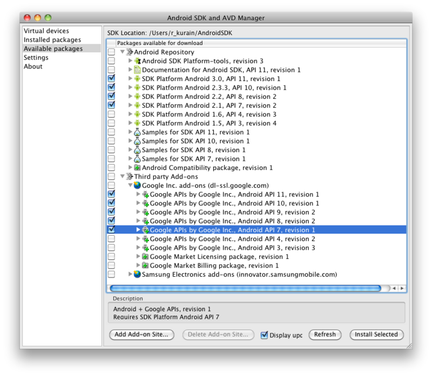Select Google Market Billing package row text
The width and height of the screenshot is (432, 376).
214,265
